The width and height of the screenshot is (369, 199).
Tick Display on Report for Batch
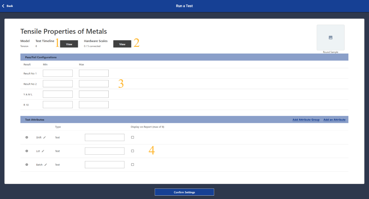pyautogui.click(x=133, y=165)
